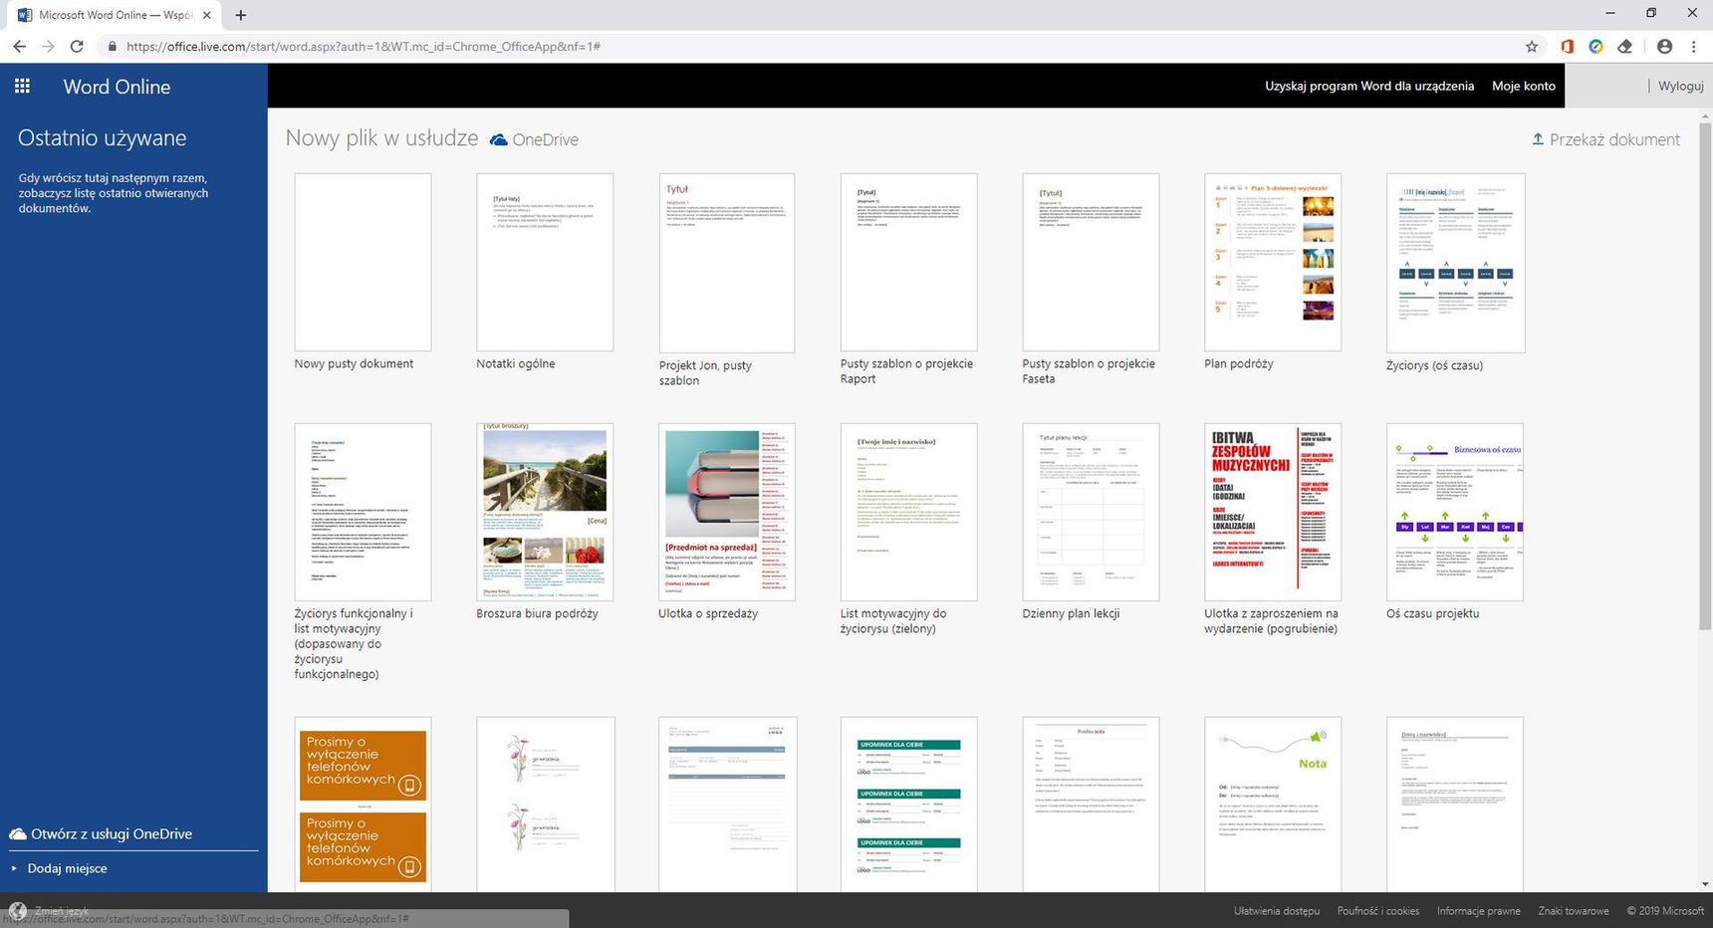Select List motywacyjny do życiorysu (zielony)

908,512
